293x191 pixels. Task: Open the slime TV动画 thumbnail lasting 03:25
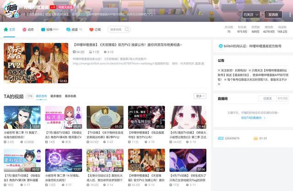tap(105, 117)
